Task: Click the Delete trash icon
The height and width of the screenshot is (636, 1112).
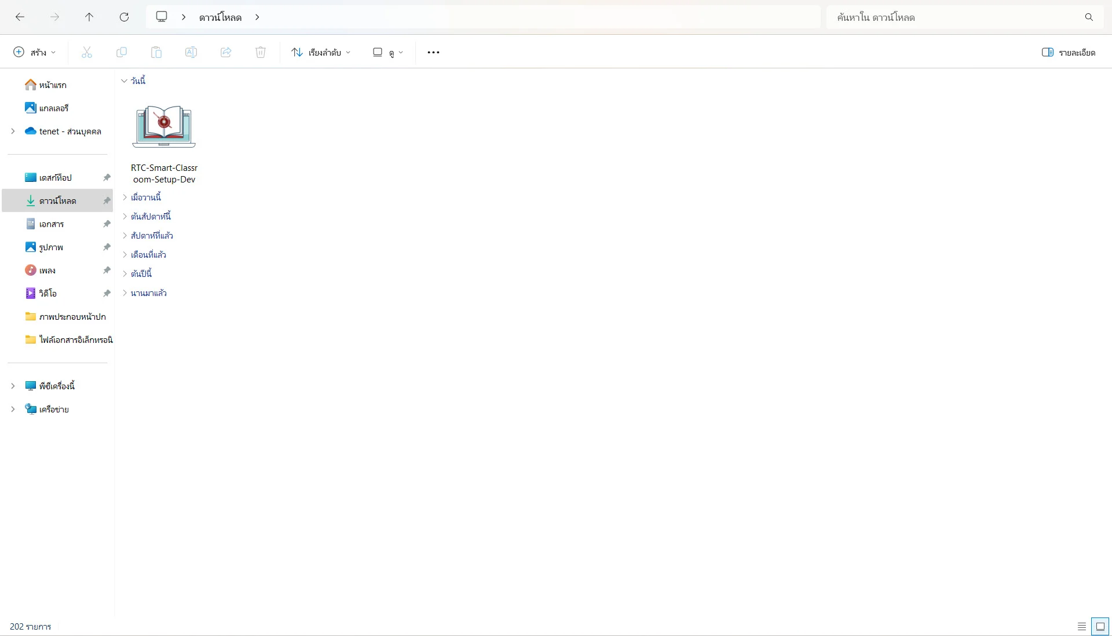Action: pos(261,52)
